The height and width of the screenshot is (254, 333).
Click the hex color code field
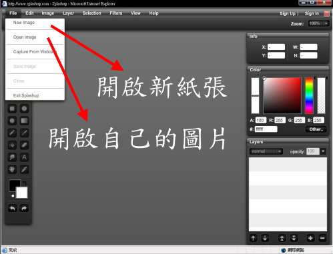tap(266, 129)
